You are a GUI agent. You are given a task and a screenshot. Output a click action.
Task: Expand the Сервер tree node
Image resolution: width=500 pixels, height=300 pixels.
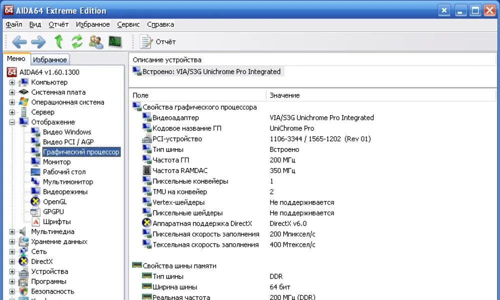click(x=12, y=112)
